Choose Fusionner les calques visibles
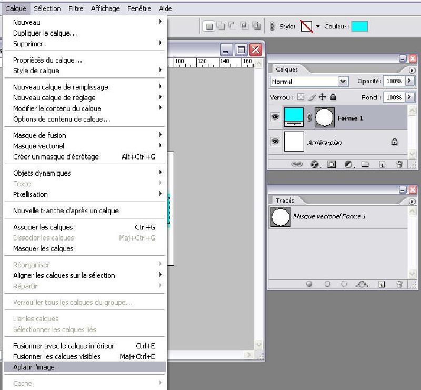The height and width of the screenshot is (390, 421). click(85, 356)
